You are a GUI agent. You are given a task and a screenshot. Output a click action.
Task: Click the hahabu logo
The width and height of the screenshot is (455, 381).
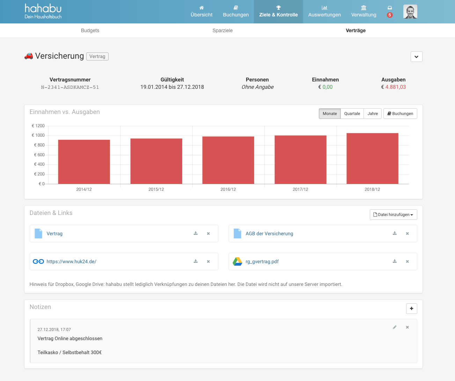(x=43, y=11)
